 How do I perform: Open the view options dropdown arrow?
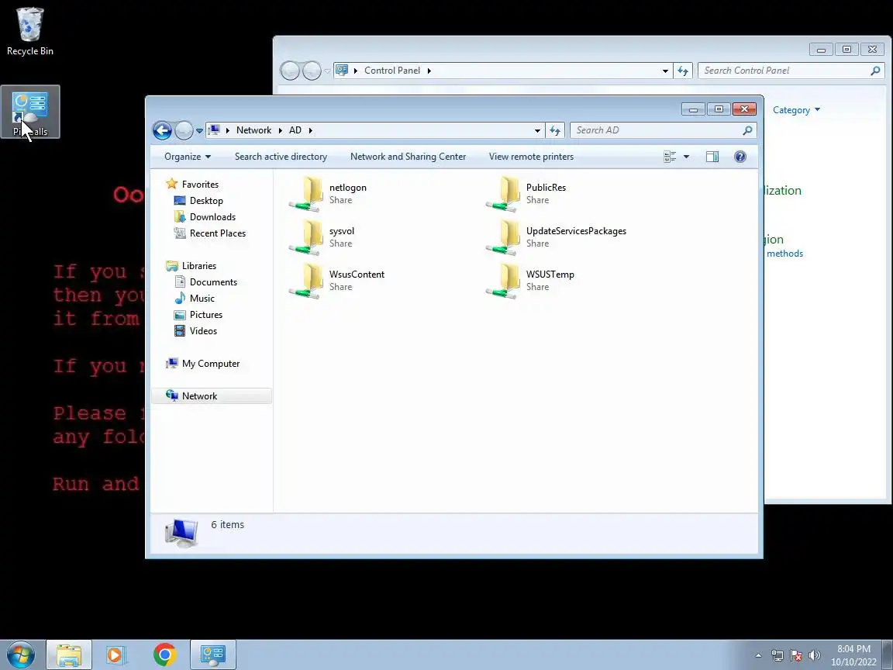(686, 157)
